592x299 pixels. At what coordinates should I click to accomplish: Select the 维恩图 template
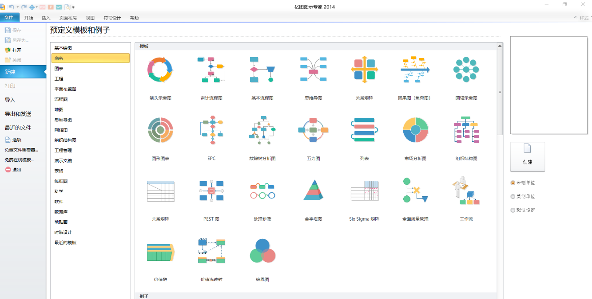point(262,251)
